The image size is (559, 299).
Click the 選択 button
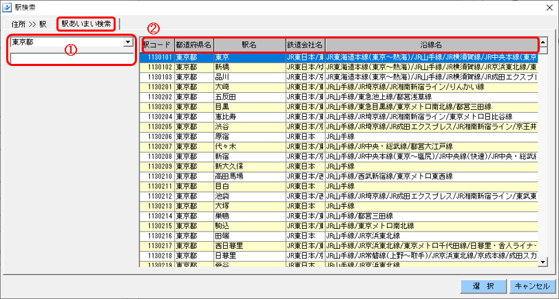click(483, 286)
